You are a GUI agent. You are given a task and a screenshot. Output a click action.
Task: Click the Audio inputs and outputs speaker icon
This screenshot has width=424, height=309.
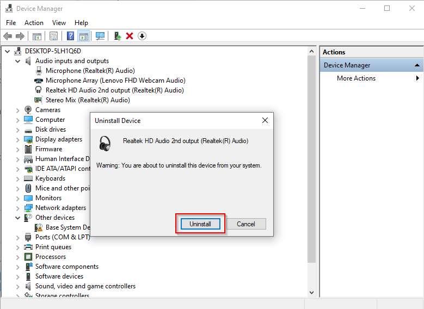click(28, 61)
